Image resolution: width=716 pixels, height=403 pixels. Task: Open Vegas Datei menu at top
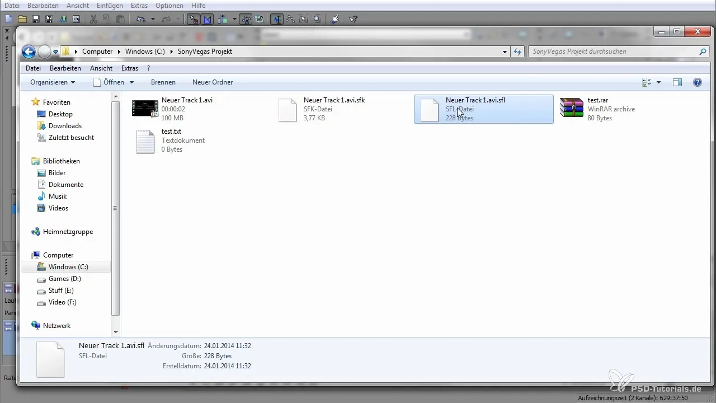tap(12, 5)
